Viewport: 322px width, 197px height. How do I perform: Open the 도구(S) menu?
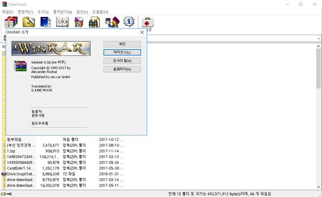click(43, 12)
